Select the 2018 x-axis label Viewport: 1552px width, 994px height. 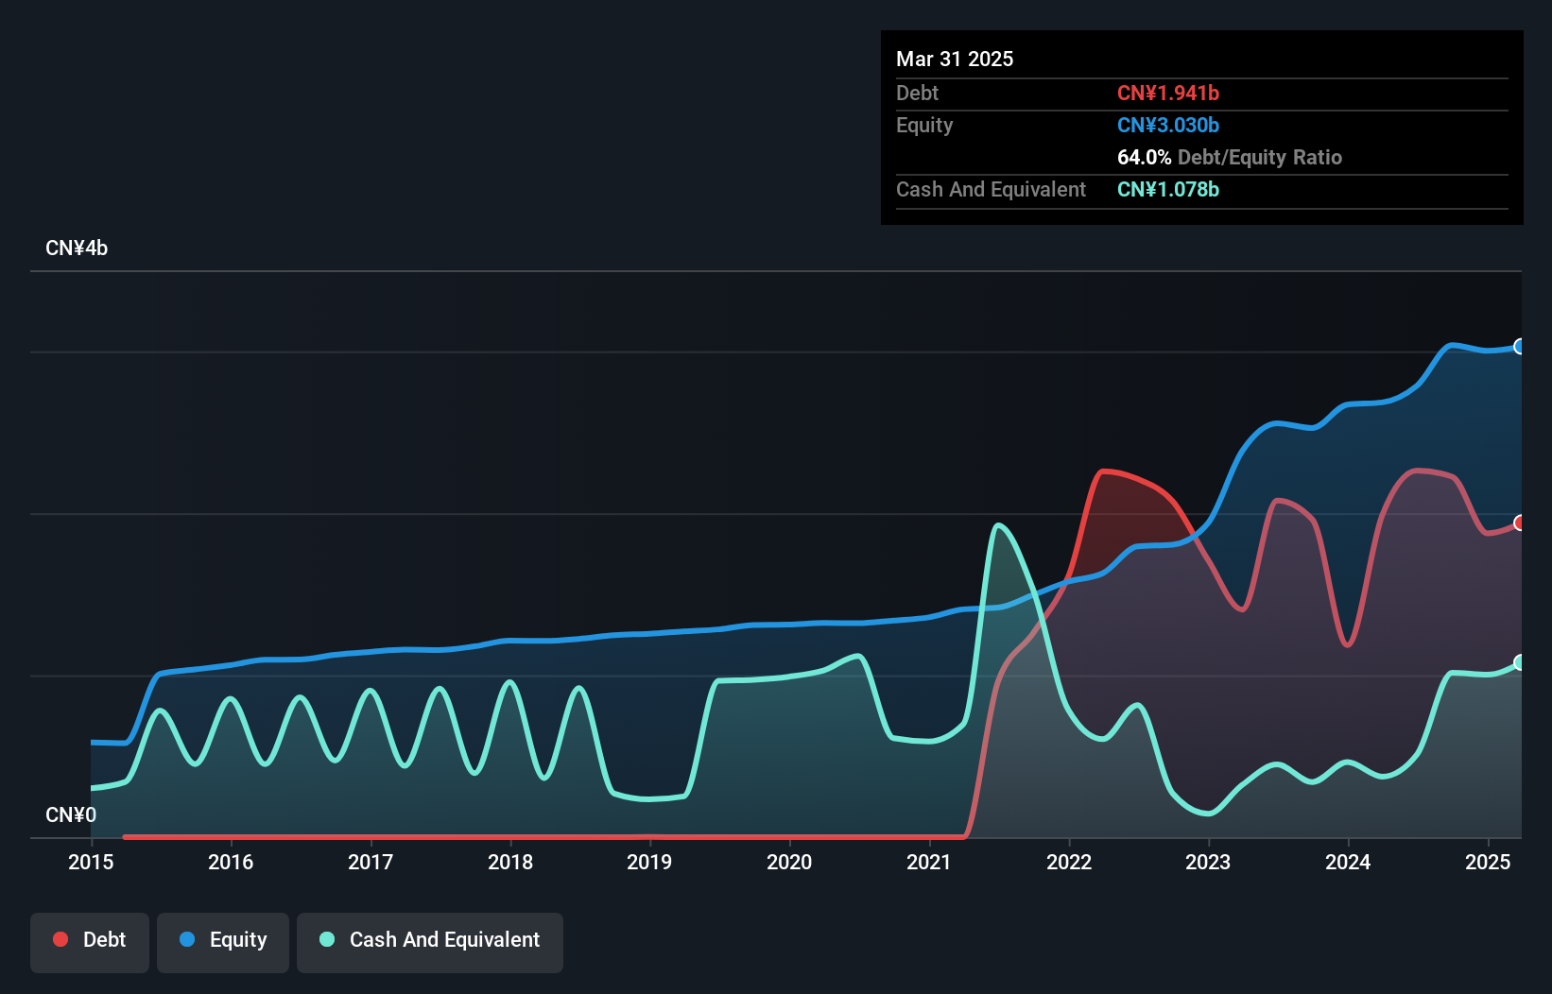[x=510, y=862]
